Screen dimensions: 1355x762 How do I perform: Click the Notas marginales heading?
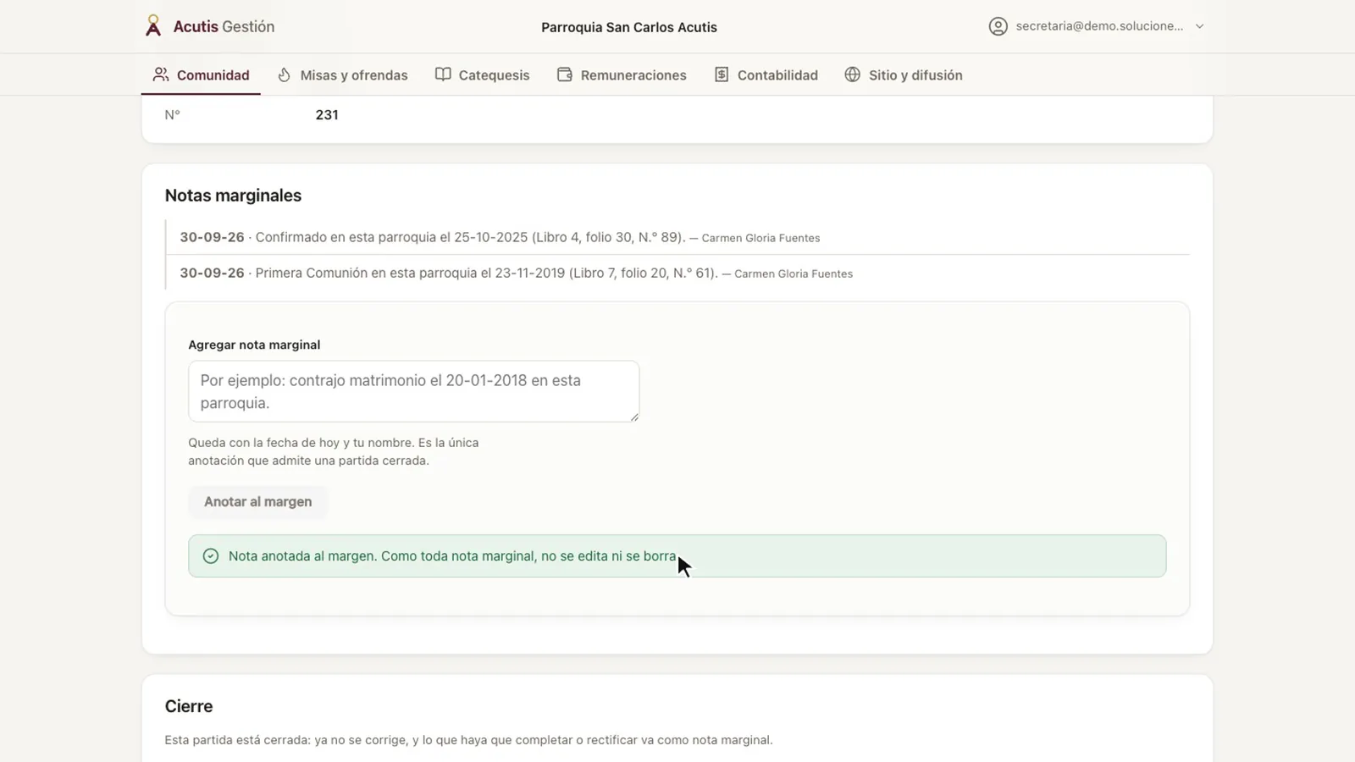pyautogui.click(x=233, y=196)
